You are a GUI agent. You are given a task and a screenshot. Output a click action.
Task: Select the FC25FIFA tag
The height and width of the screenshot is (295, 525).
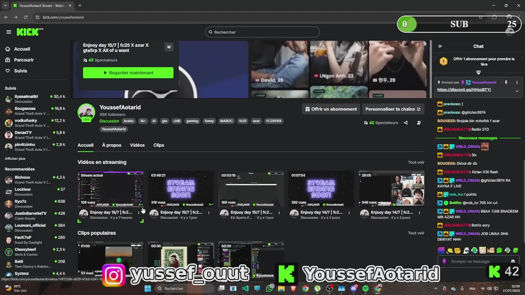click(274, 121)
